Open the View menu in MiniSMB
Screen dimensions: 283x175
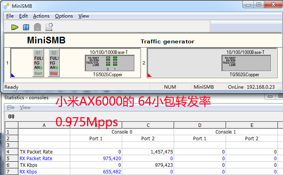84,16
